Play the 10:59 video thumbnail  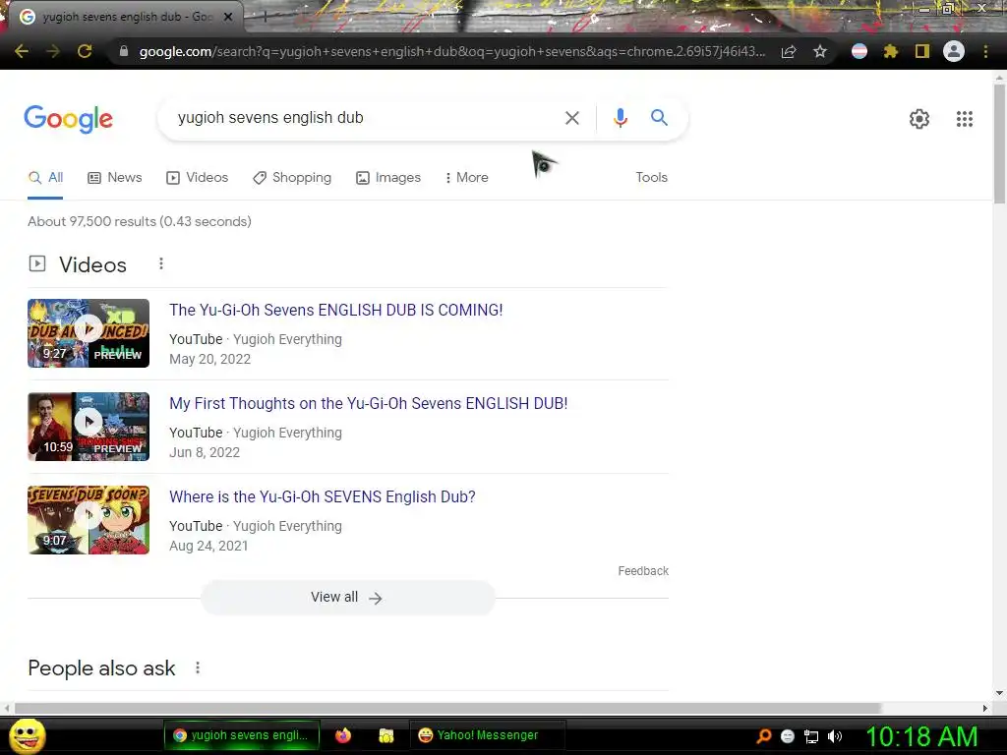tap(89, 427)
